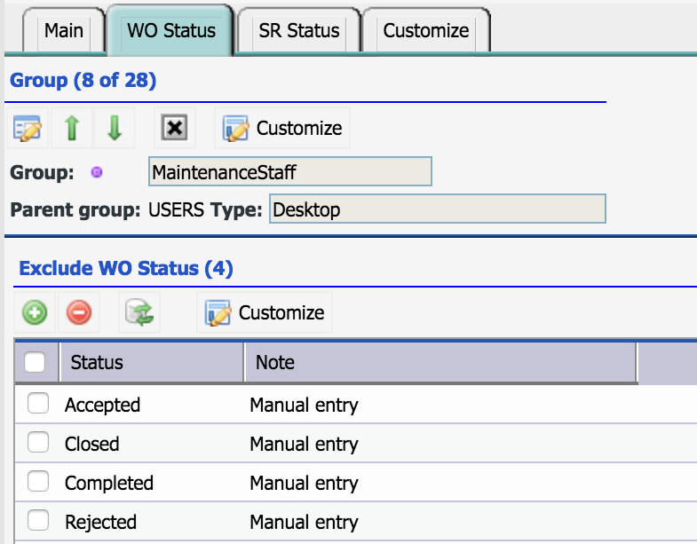
Task: Click the edit group form icon
Action: tap(28, 129)
